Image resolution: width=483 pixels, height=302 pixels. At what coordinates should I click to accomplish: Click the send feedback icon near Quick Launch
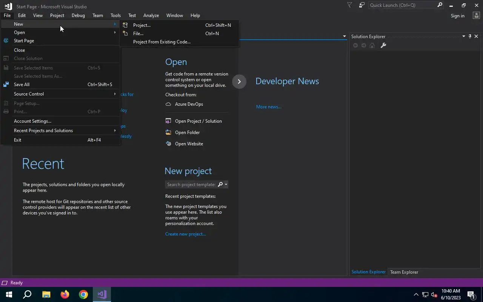[x=362, y=5]
